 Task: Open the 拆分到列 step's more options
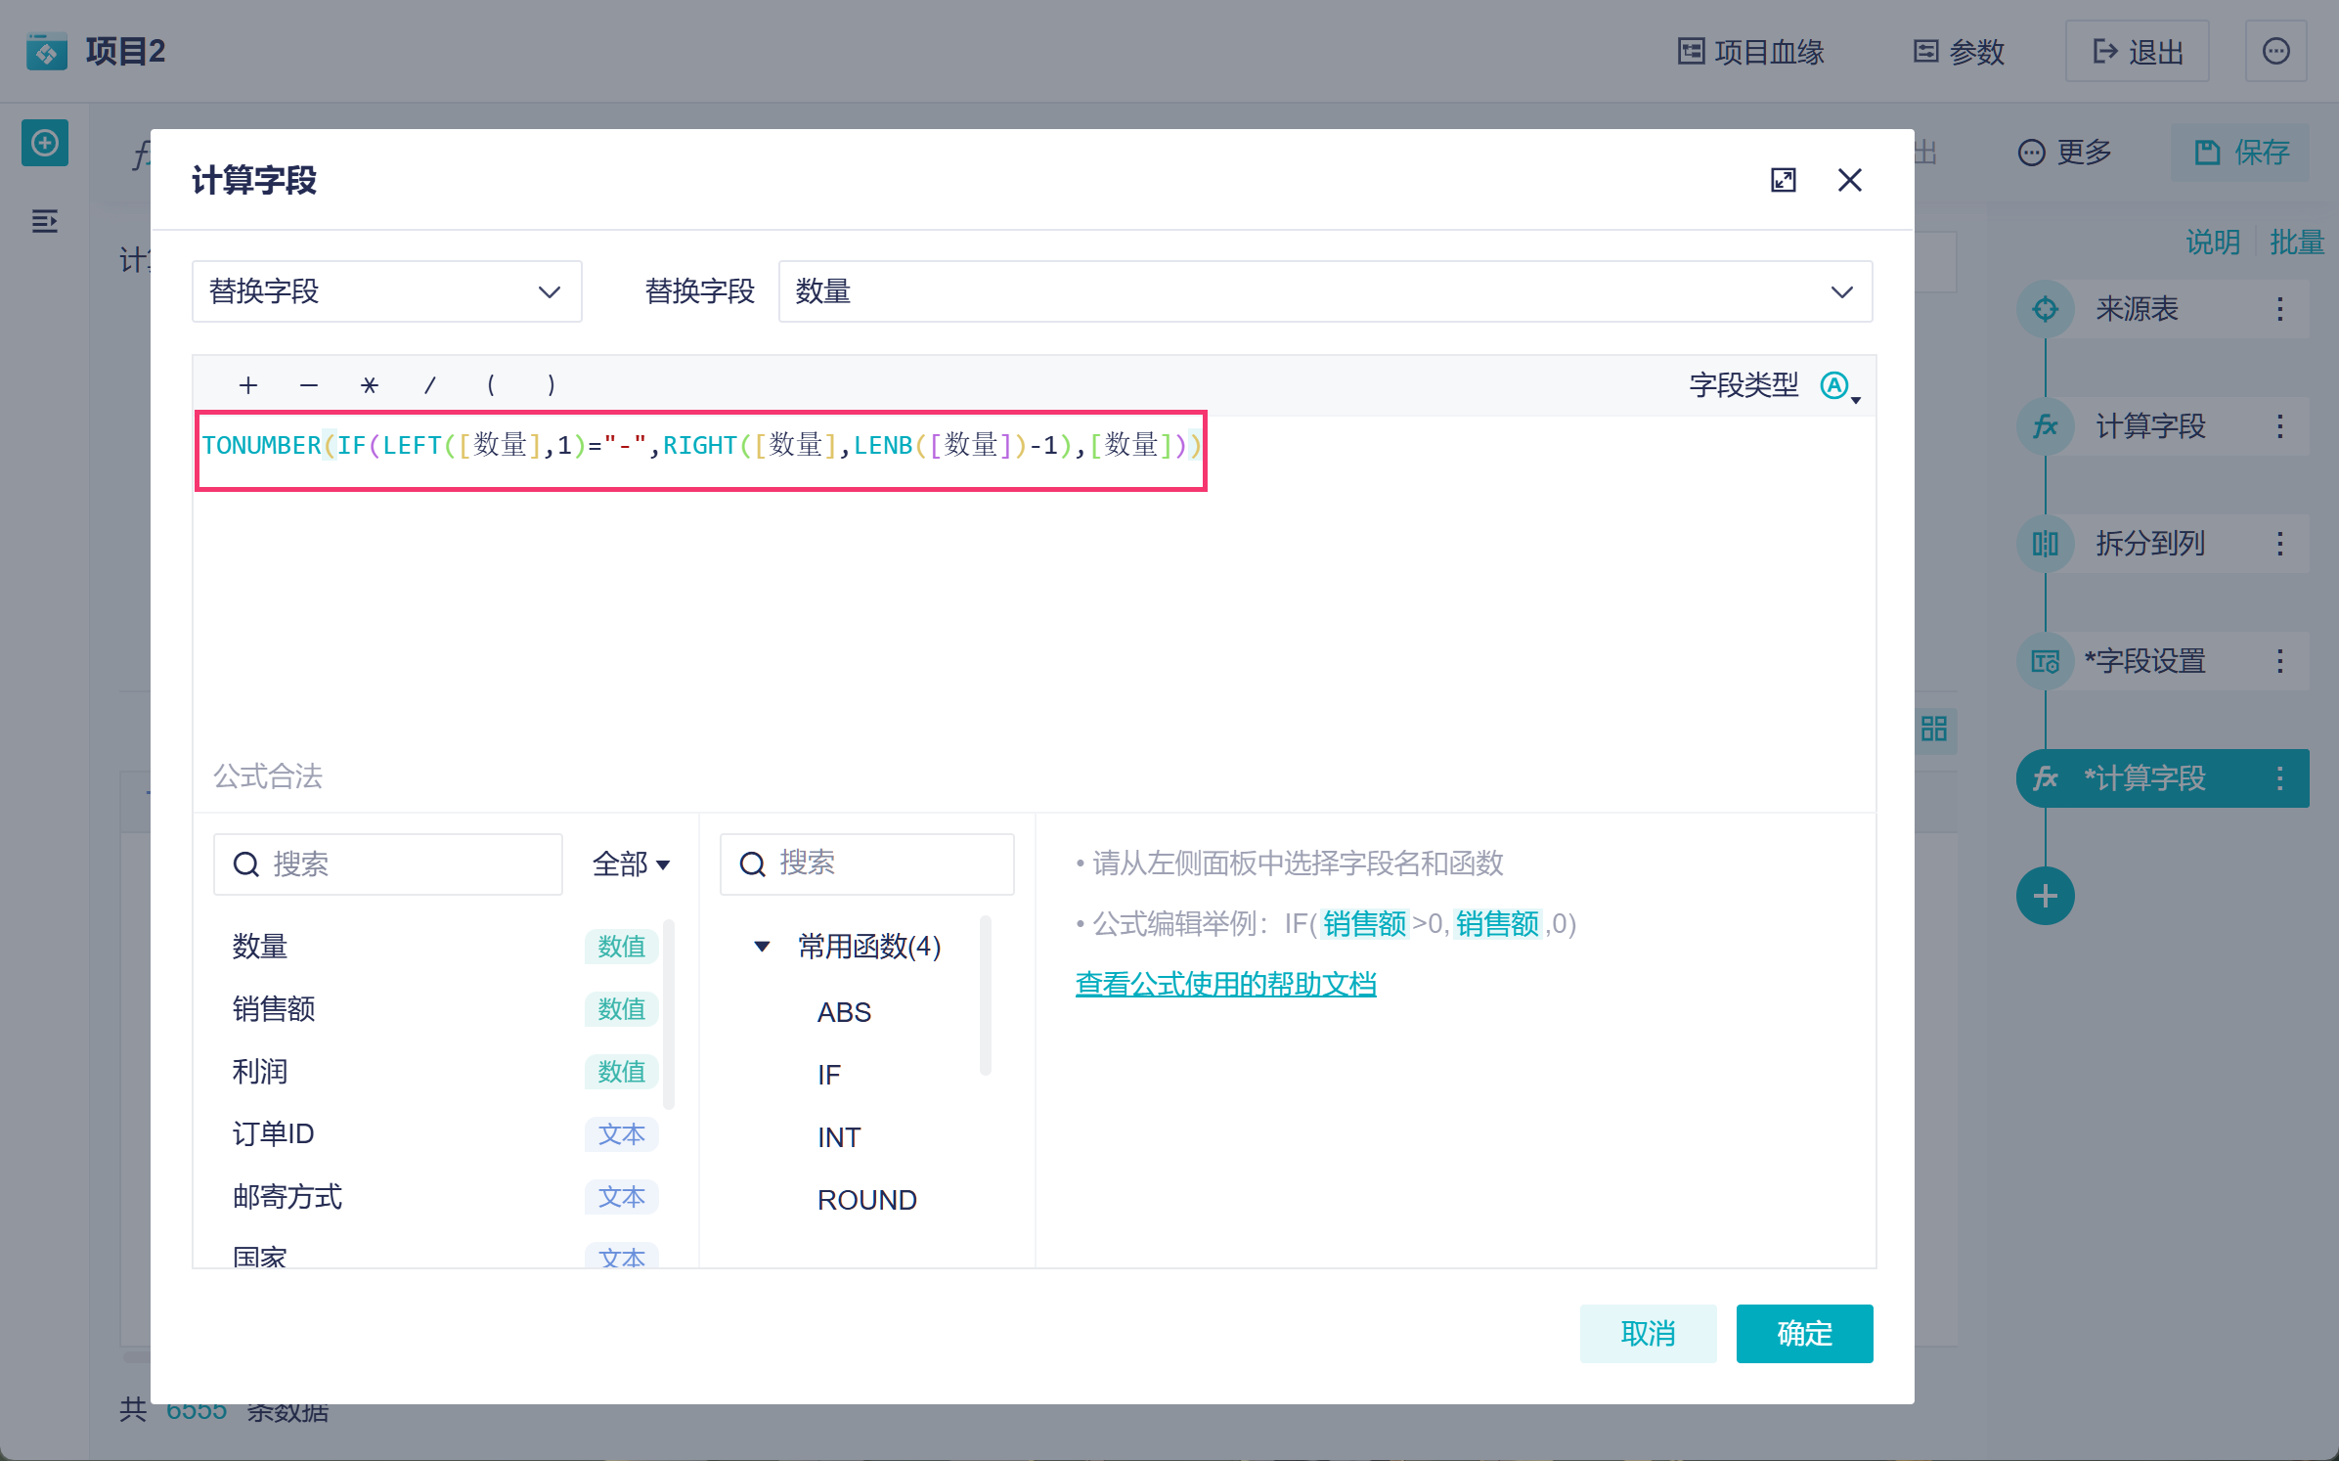coord(2279,544)
